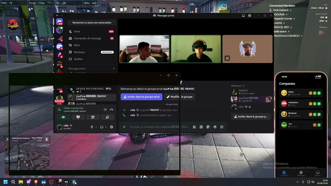Open apps launcher in message bar
Image resolution: width=331 pixels, height=186 pixels.
pos(222,127)
